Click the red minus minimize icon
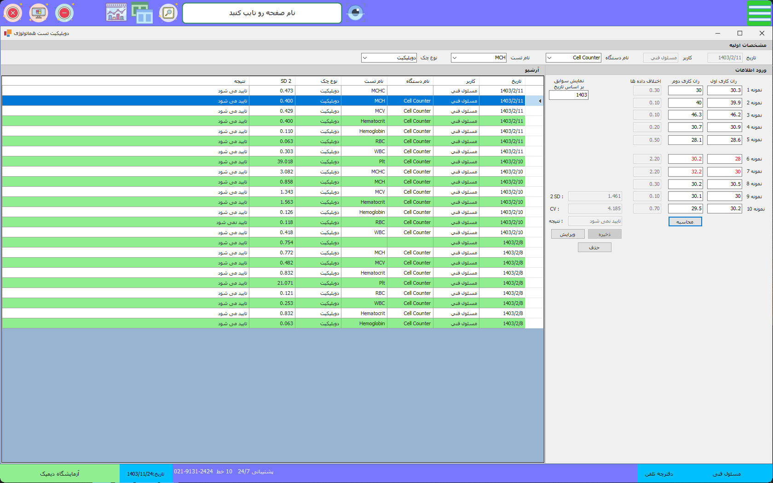Image resolution: width=773 pixels, height=483 pixels. tap(64, 13)
